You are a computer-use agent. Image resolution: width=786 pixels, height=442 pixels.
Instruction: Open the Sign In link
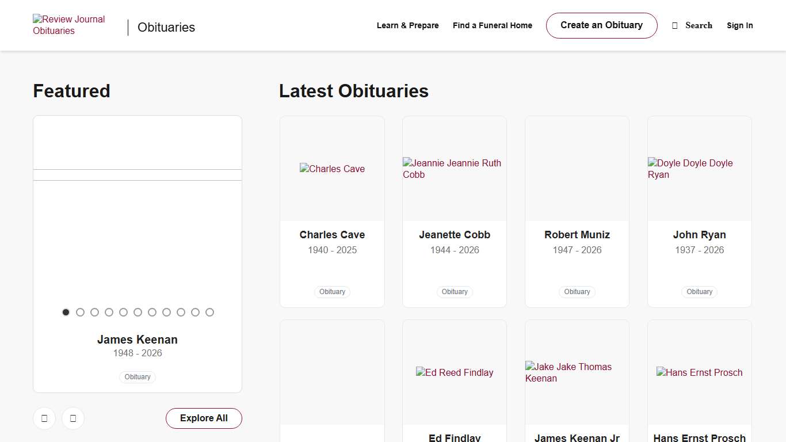740,25
